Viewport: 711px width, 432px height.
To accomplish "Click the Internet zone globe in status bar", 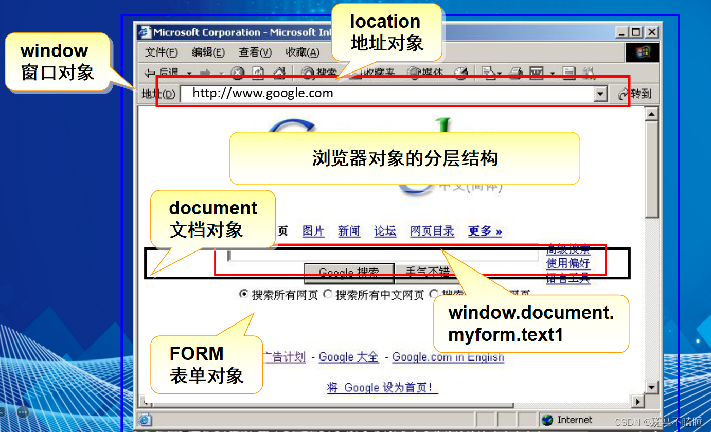I will 548,420.
